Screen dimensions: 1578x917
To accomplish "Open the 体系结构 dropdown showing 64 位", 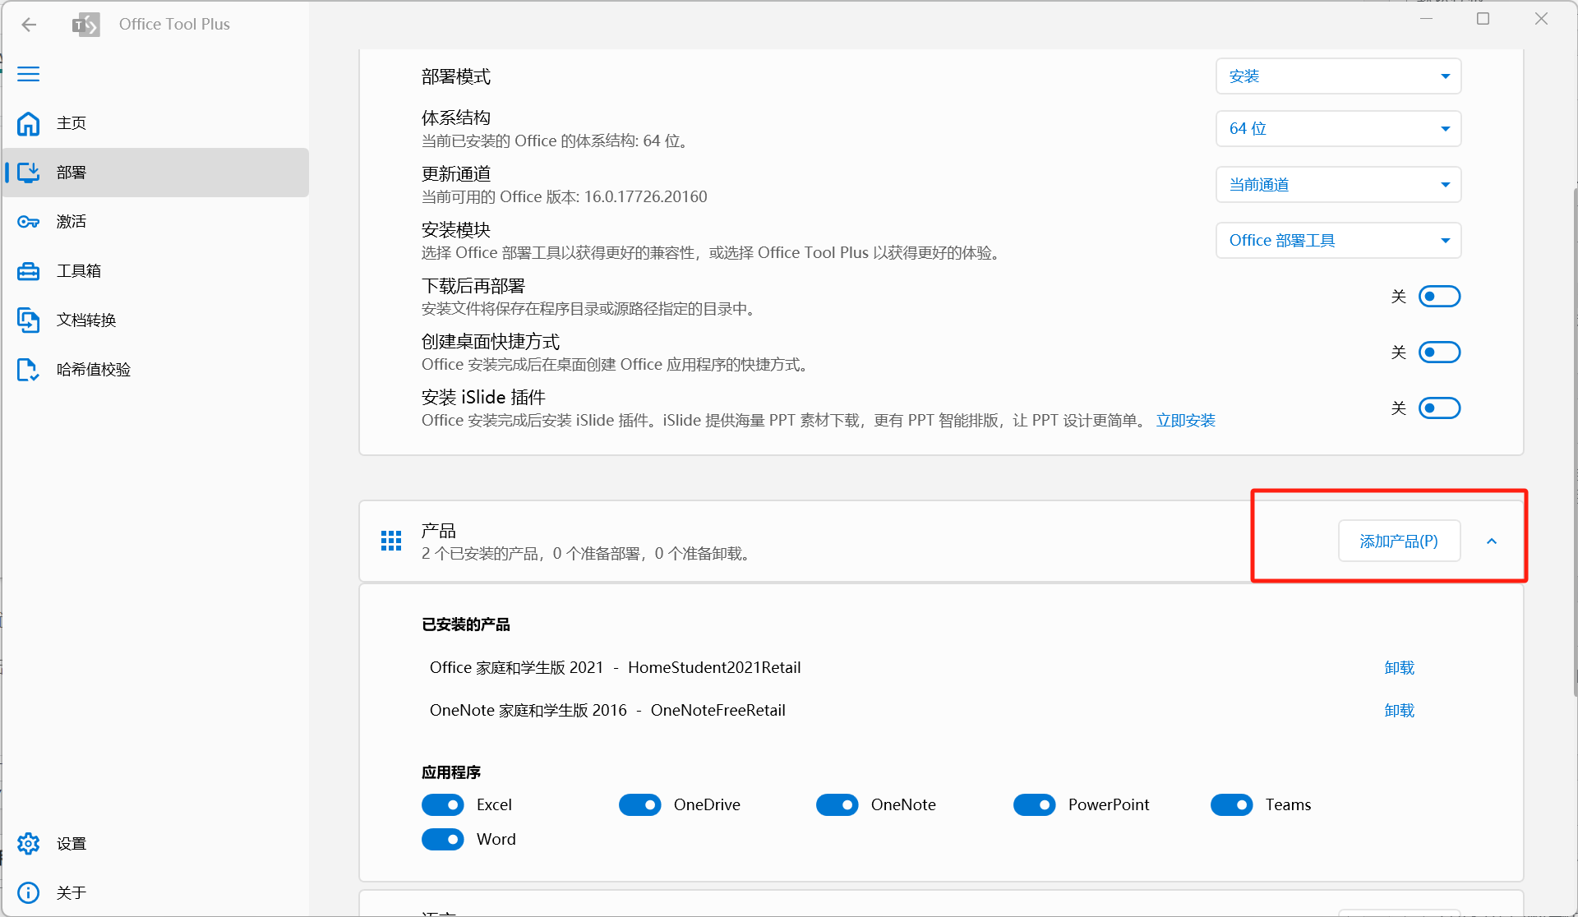I will [x=1338, y=129].
